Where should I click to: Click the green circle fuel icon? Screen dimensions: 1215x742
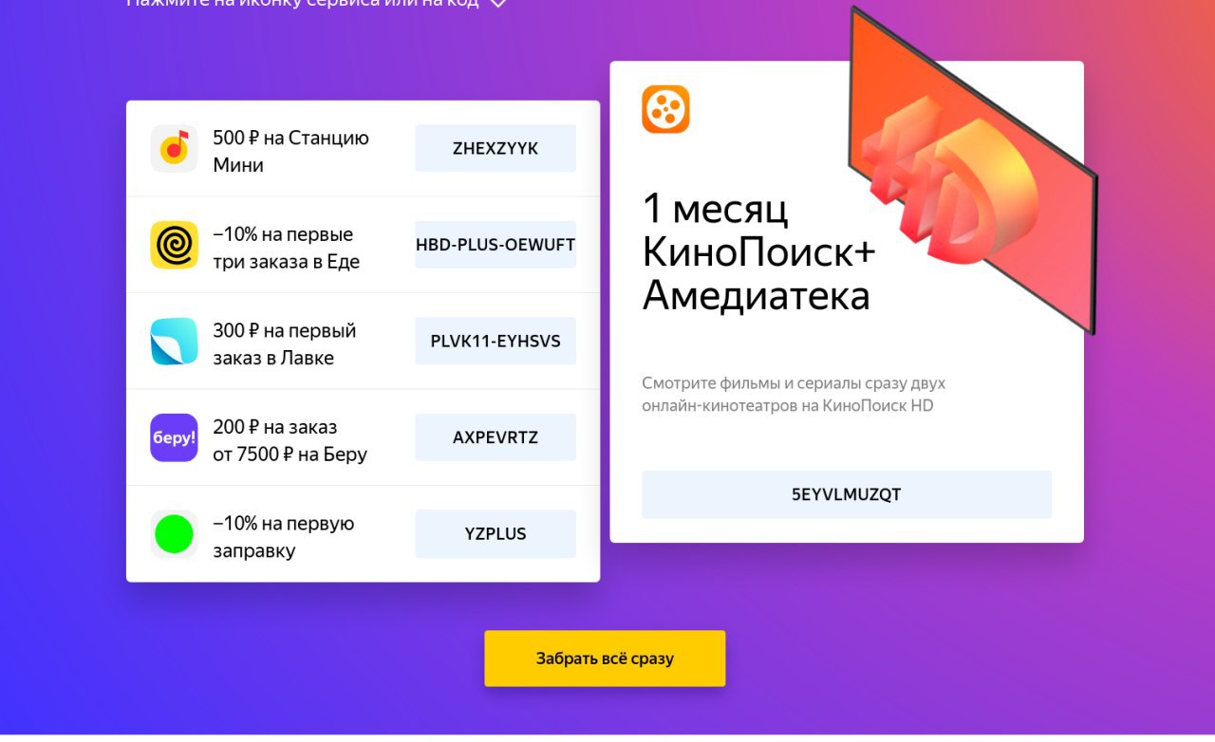174,534
